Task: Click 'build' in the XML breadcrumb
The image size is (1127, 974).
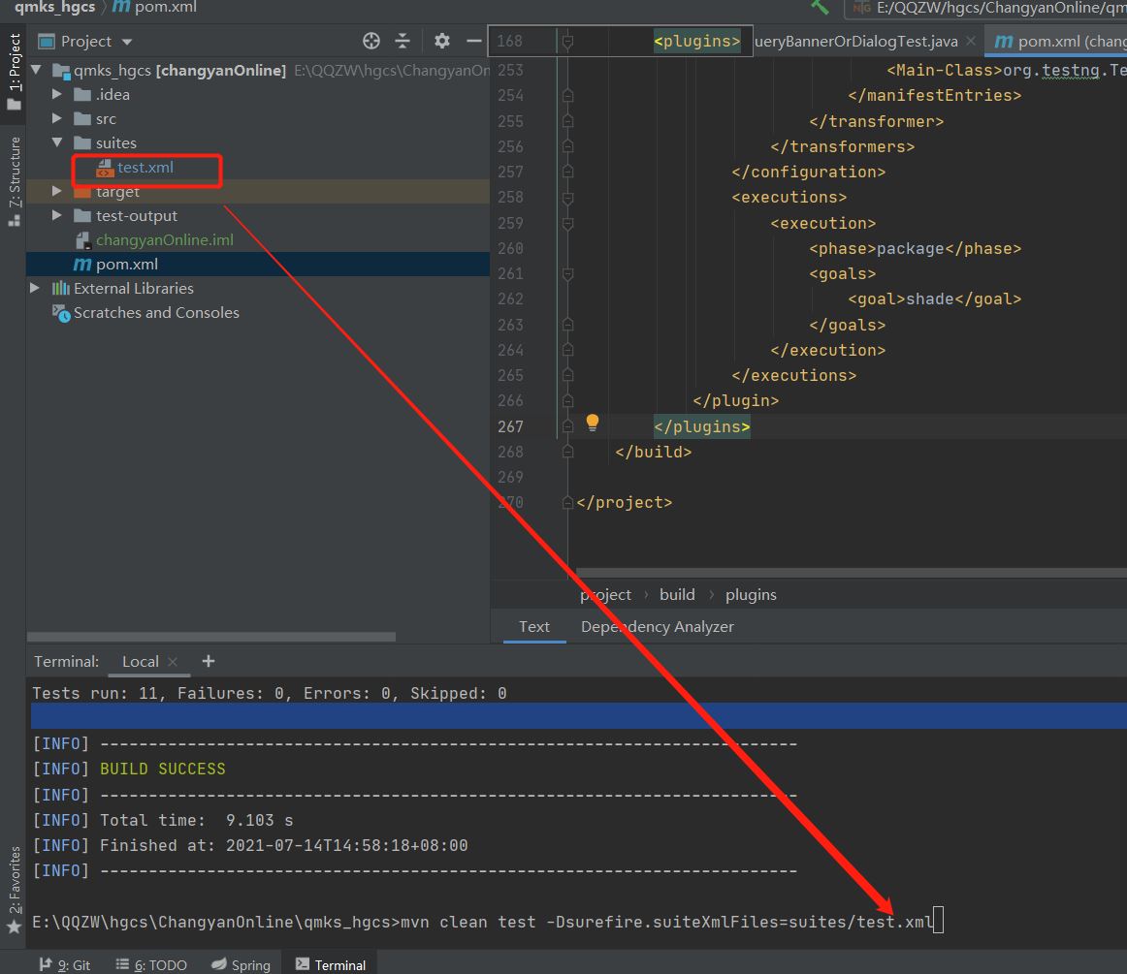Action: coord(677,594)
